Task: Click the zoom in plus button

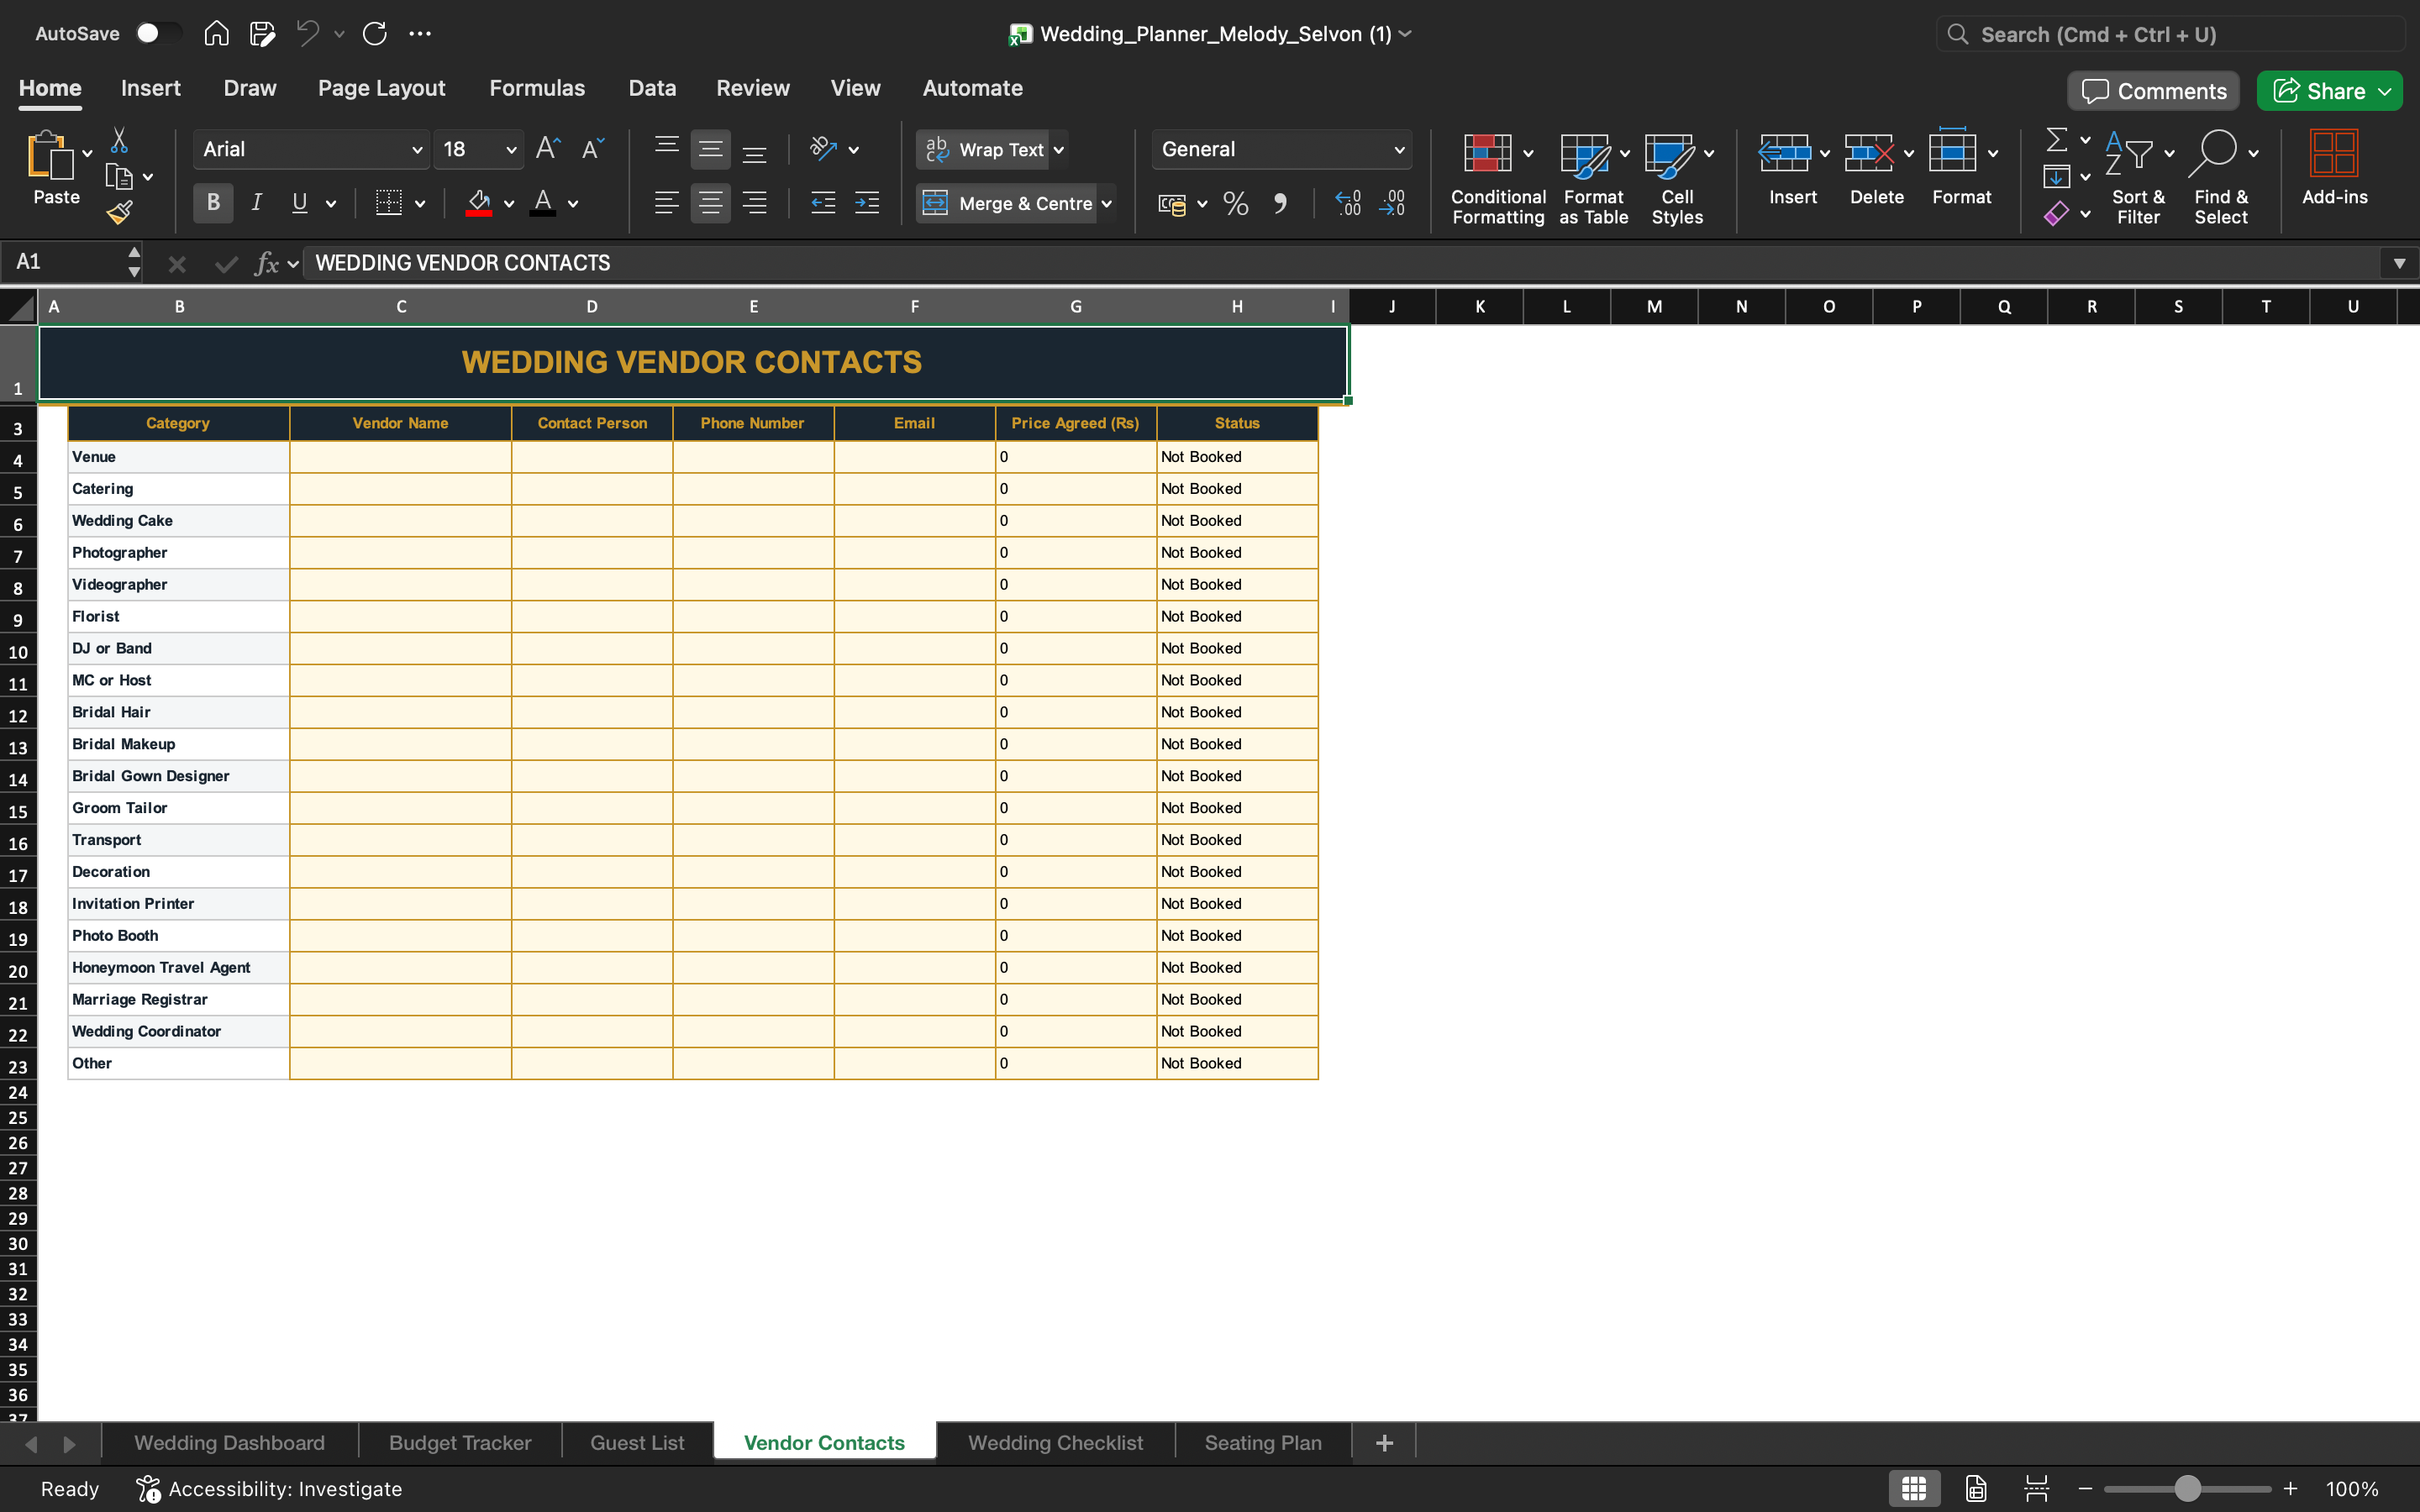Action: [2290, 1489]
